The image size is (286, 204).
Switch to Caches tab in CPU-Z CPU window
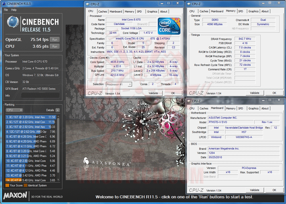pyautogui.click(x=102, y=12)
